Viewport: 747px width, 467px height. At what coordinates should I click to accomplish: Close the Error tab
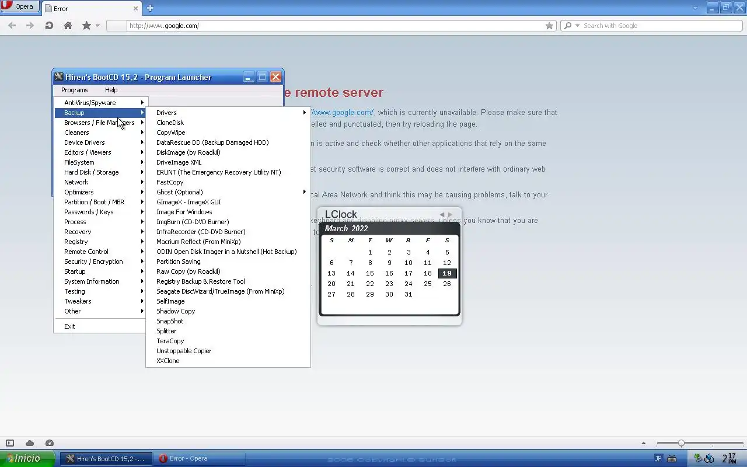click(136, 9)
